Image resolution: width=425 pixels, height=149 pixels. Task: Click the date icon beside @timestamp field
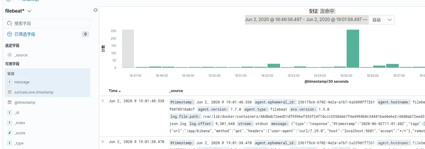coord(10,103)
